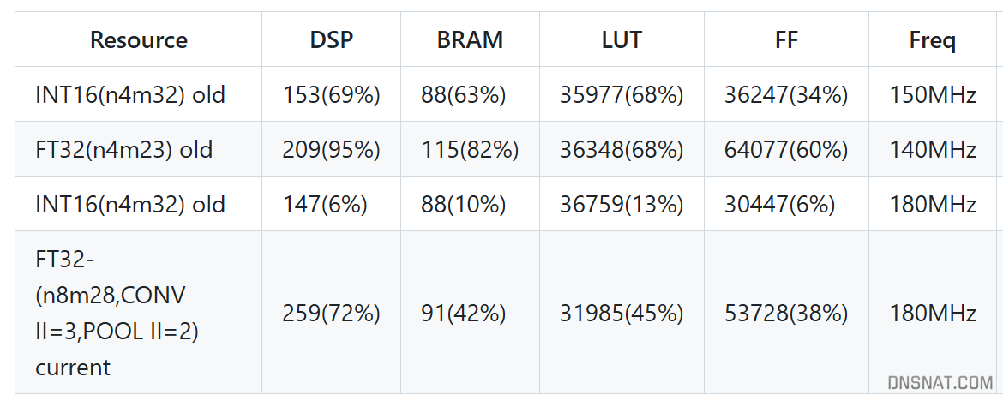Click the 35977(68%) LUT cell
1003x401 pixels.
[622, 95]
